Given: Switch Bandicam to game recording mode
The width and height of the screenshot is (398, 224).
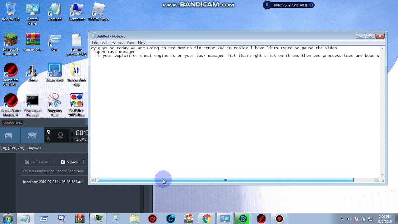Looking at the screenshot, I should (8, 135).
